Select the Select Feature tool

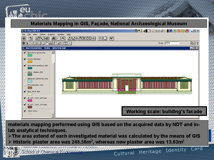coord(35,43)
